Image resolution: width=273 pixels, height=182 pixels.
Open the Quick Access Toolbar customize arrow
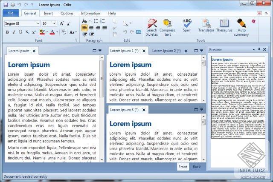pos(32,5)
